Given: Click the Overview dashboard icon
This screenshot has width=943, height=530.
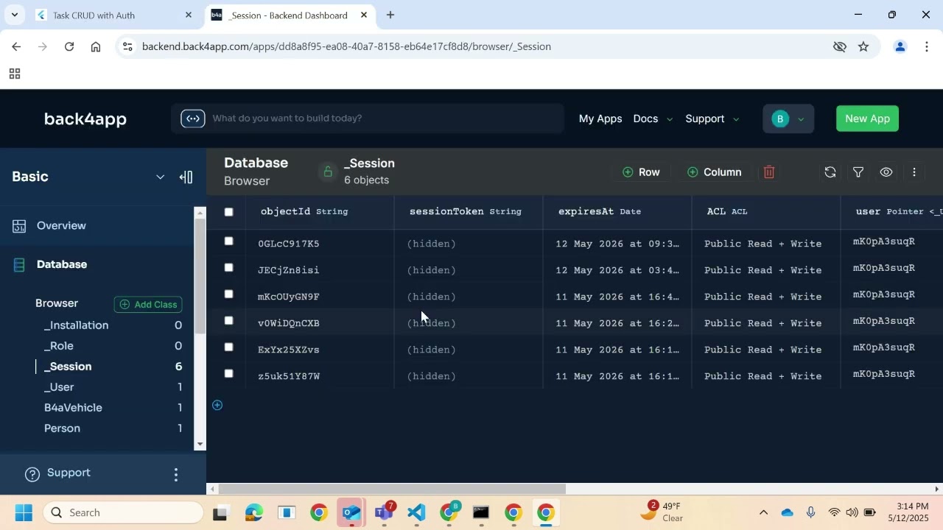Looking at the screenshot, I should [19, 226].
